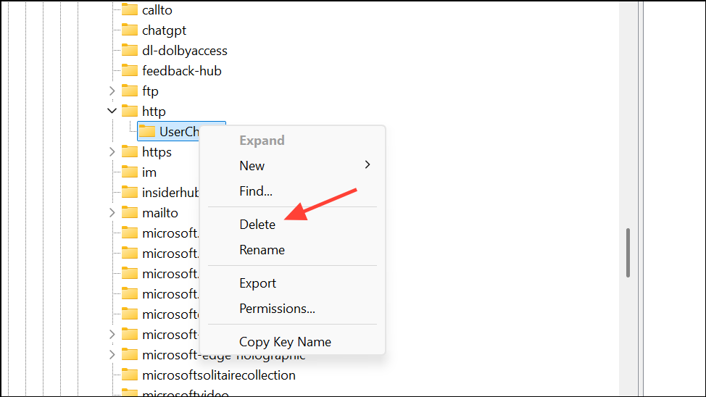
Task: Open Permissions... from the context menu
Action: coord(277,309)
